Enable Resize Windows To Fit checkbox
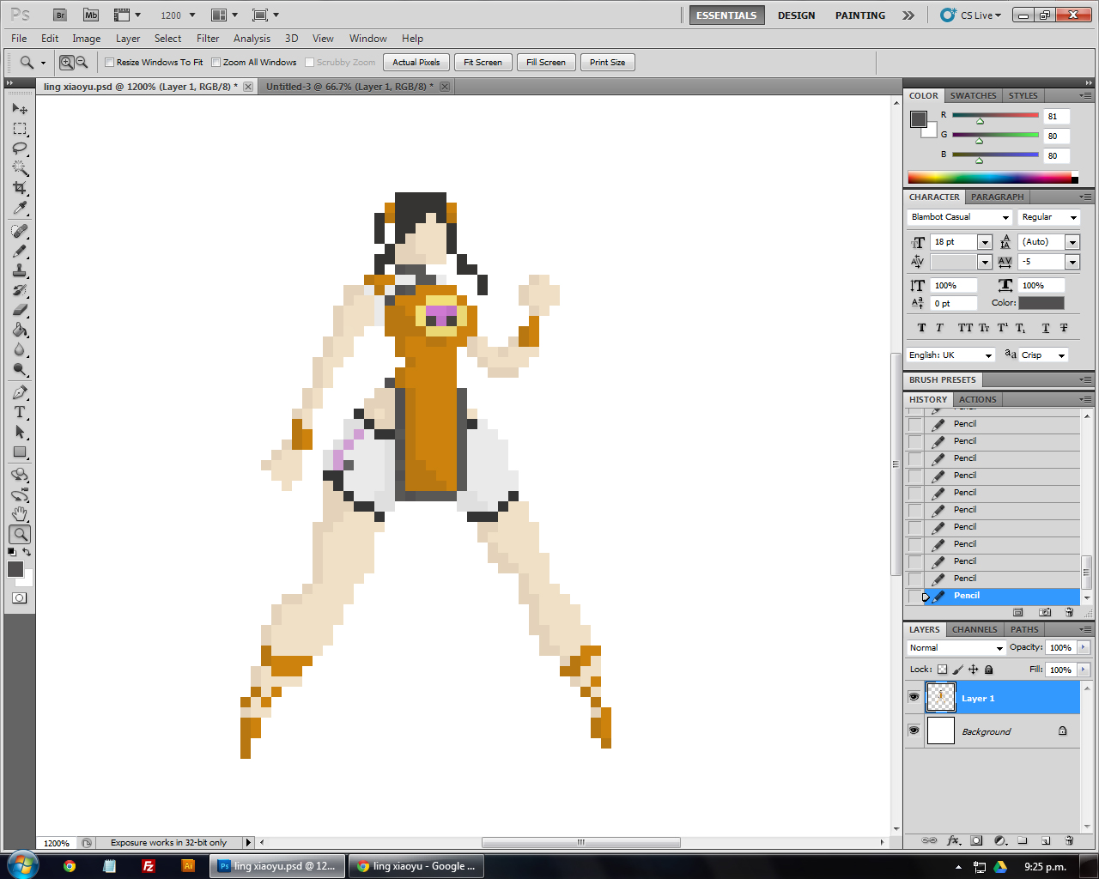 (109, 63)
